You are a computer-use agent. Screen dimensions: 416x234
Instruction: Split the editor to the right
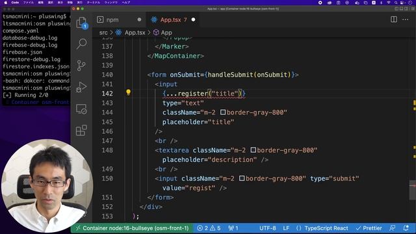point(394,19)
